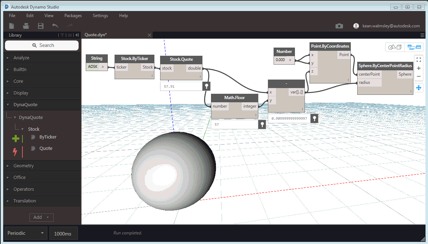This screenshot has width=428, height=244.
Task: Select the Quote.dyn workspace tab
Action: (x=96, y=35)
